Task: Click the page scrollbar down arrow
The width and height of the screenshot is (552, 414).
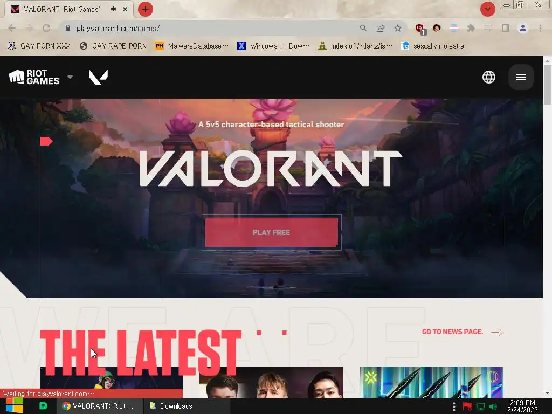Action: click(x=547, y=393)
